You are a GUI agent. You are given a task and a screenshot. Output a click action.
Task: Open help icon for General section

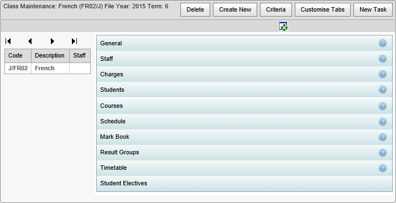pos(383,43)
